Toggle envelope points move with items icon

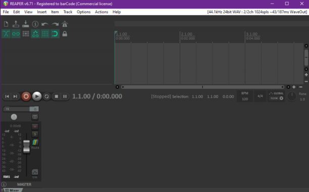[35, 34]
